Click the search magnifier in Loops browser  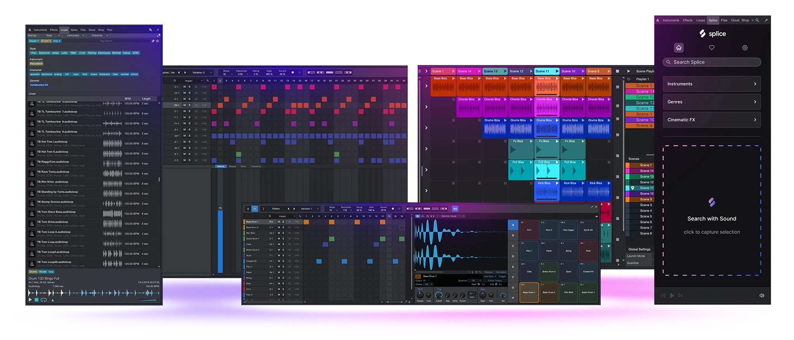(150, 30)
